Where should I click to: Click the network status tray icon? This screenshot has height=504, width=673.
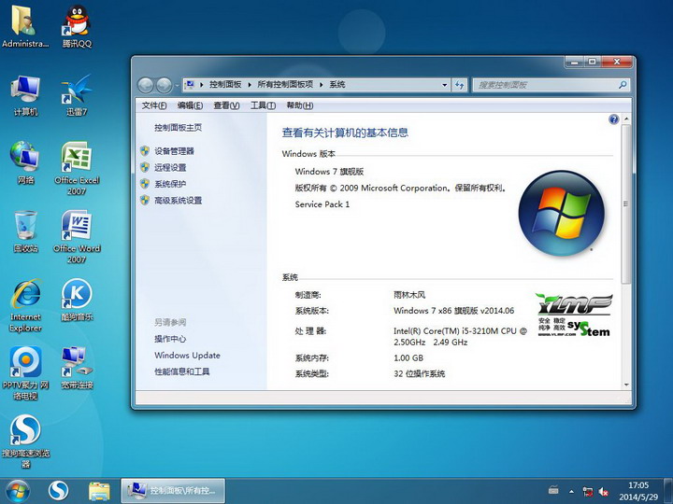pos(587,492)
